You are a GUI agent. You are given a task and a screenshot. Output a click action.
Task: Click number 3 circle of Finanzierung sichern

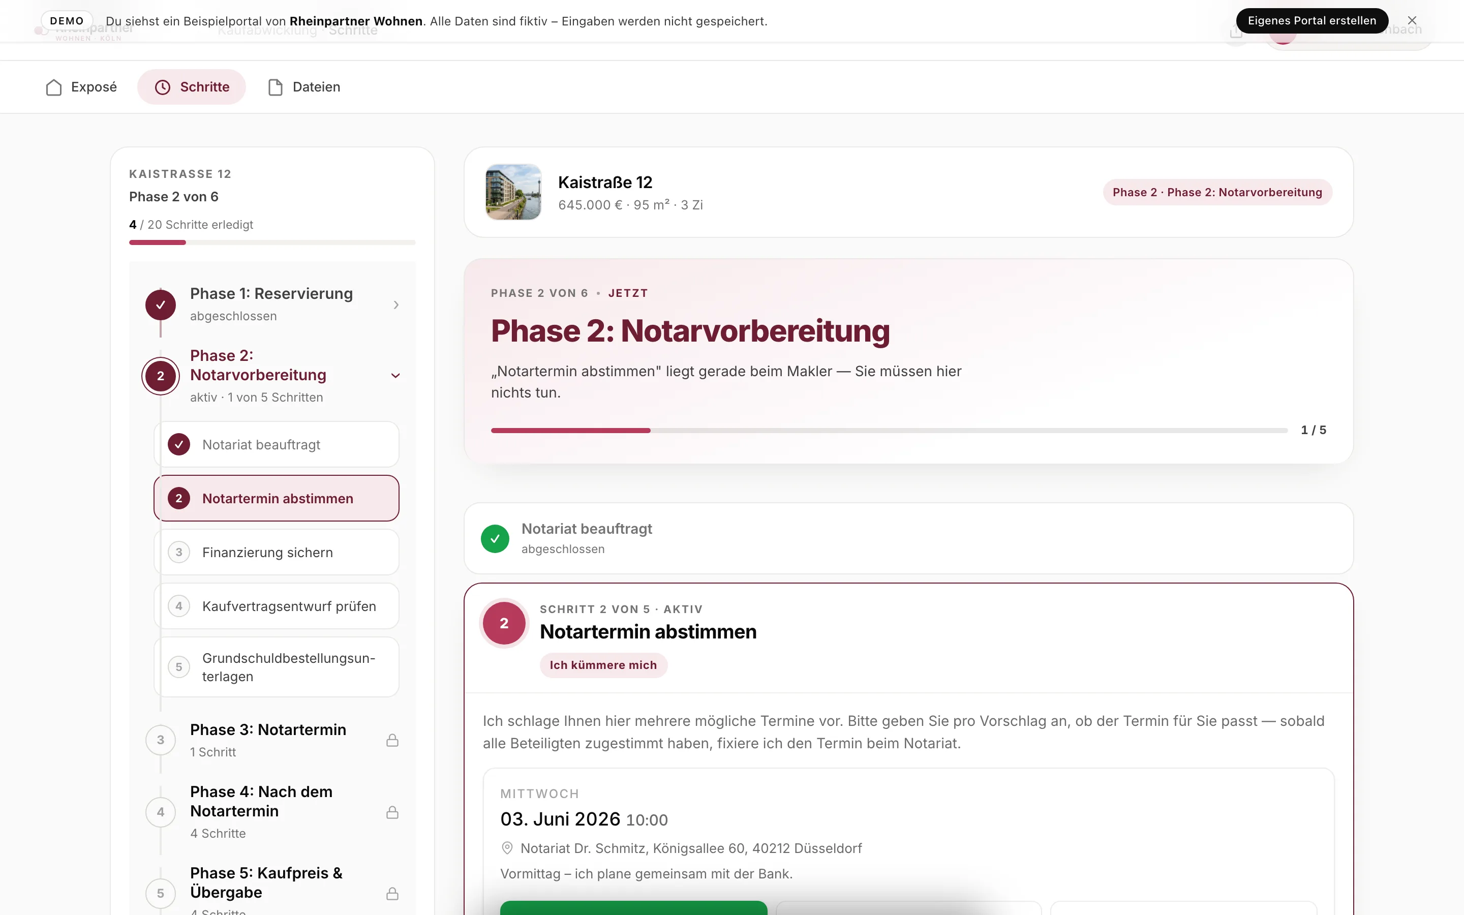179,553
